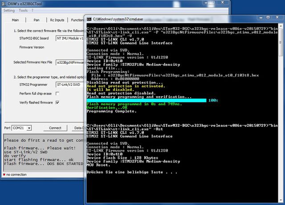Uncheck Verify flashed firmware checkbox

[x=57, y=102]
